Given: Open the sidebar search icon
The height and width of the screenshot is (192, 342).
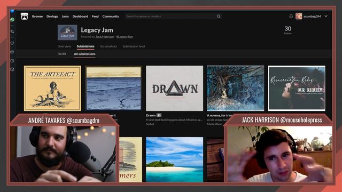Looking at the screenshot, I should (x=12, y=31).
